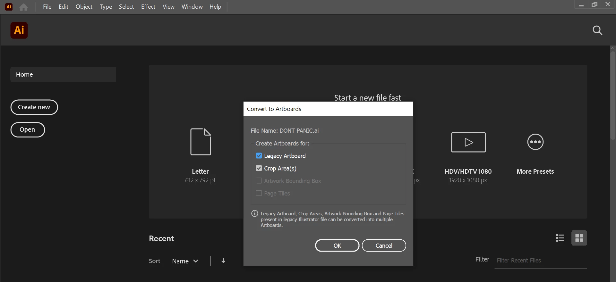Open the search magnifier icon

pyautogui.click(x=597, y=30)
